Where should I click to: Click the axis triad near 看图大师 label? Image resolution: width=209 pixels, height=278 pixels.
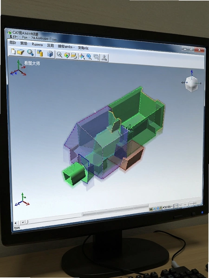(18, 68)
